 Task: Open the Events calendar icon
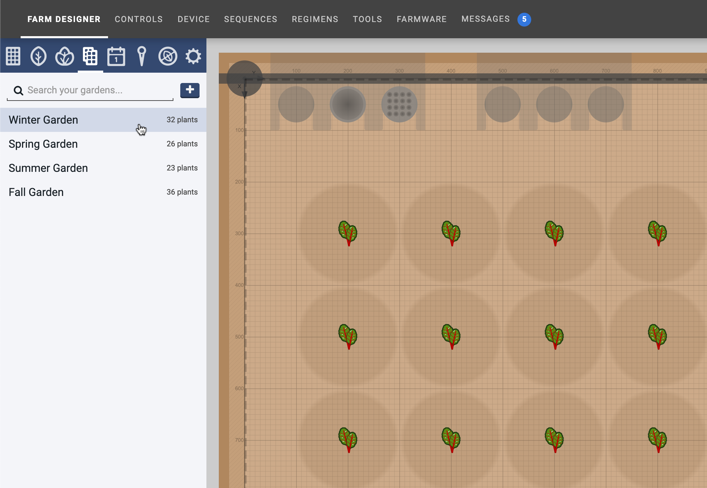pyautogui.click(x=116, y=56)
